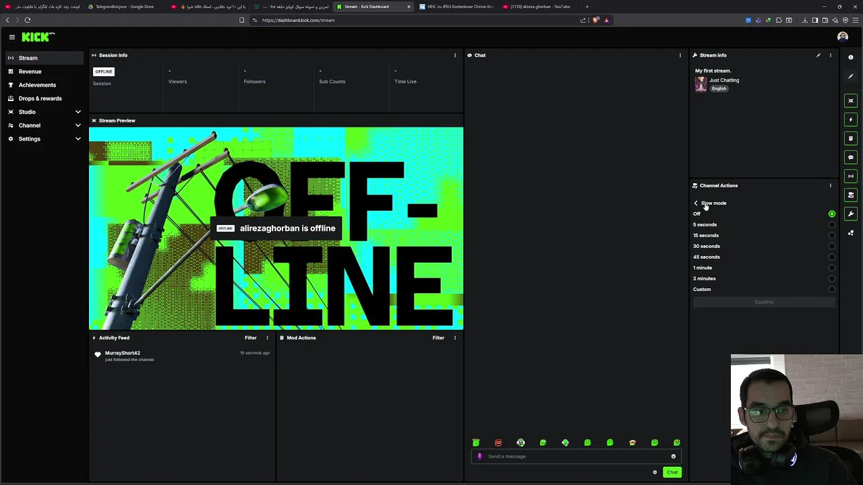863x485 pixels.
Task: Go back from Slow mode menu
Action: click(x=696, y=203)
